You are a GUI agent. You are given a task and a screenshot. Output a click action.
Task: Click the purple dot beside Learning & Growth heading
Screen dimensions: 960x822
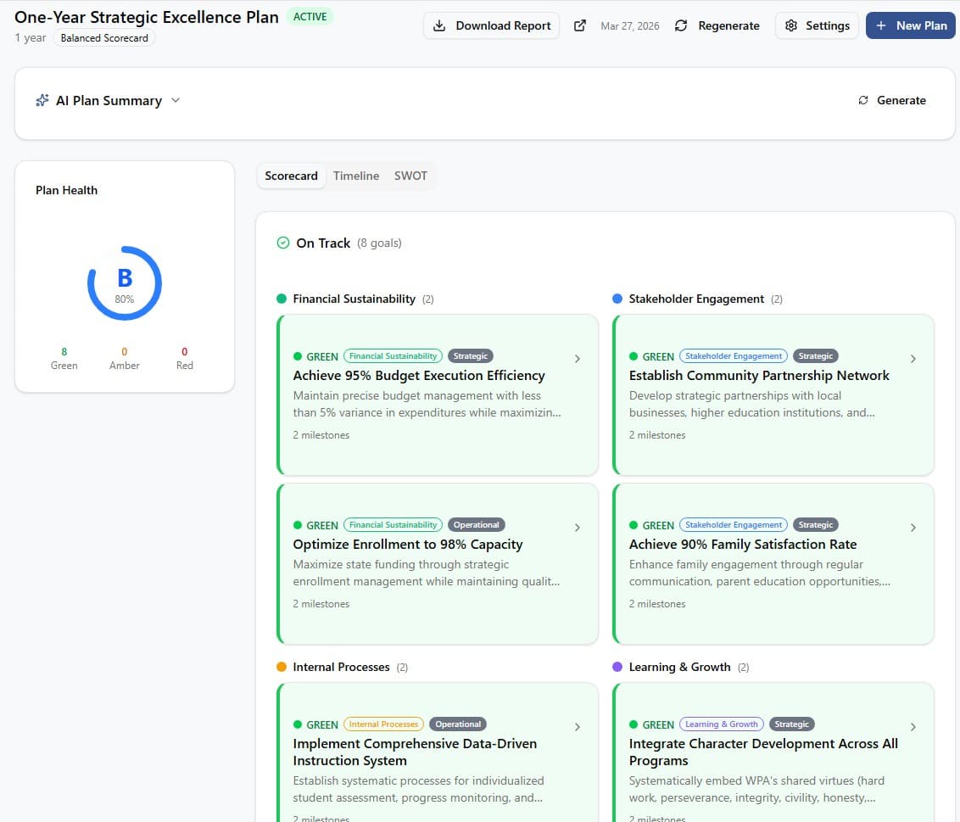coord(617,667)
